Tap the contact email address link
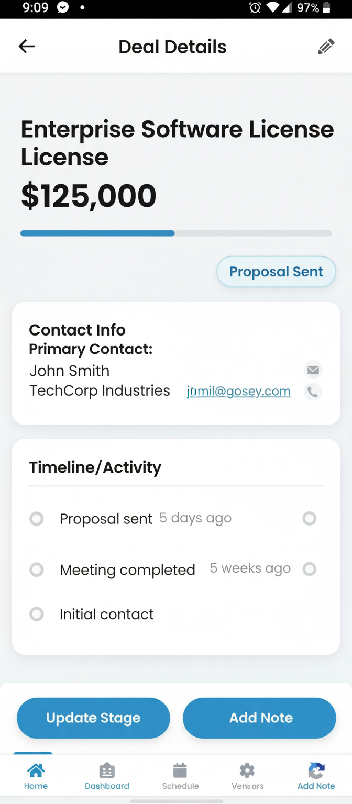 point(239,392)
